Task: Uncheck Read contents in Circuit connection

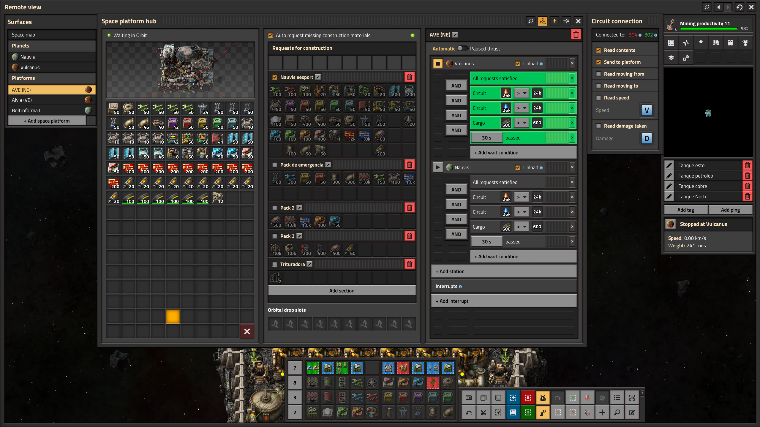Action: (598, 50)
